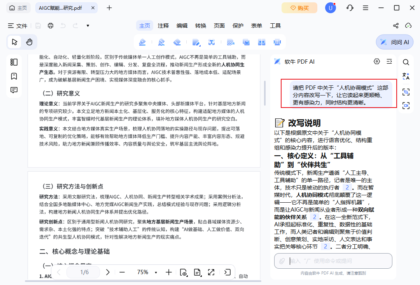Image resolution: width=420 pixels, height=285 pixels.
Task: Click the share icon
Action: coord(395,26)
